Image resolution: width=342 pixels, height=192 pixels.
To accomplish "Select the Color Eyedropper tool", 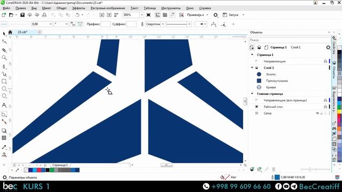I will point(4,147).
